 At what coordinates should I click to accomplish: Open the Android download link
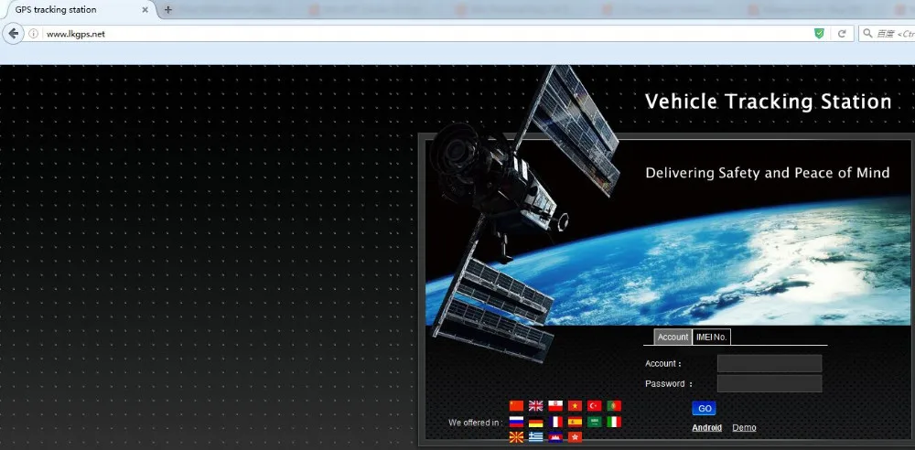pos(706,428)
